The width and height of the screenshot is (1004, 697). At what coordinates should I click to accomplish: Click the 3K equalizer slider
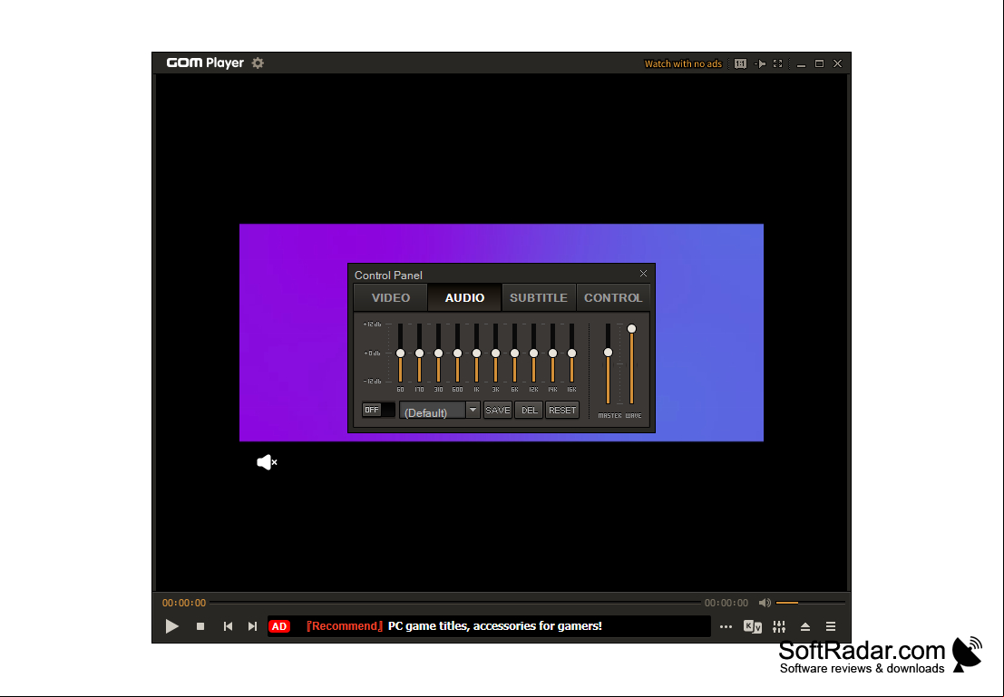(495, 353)
